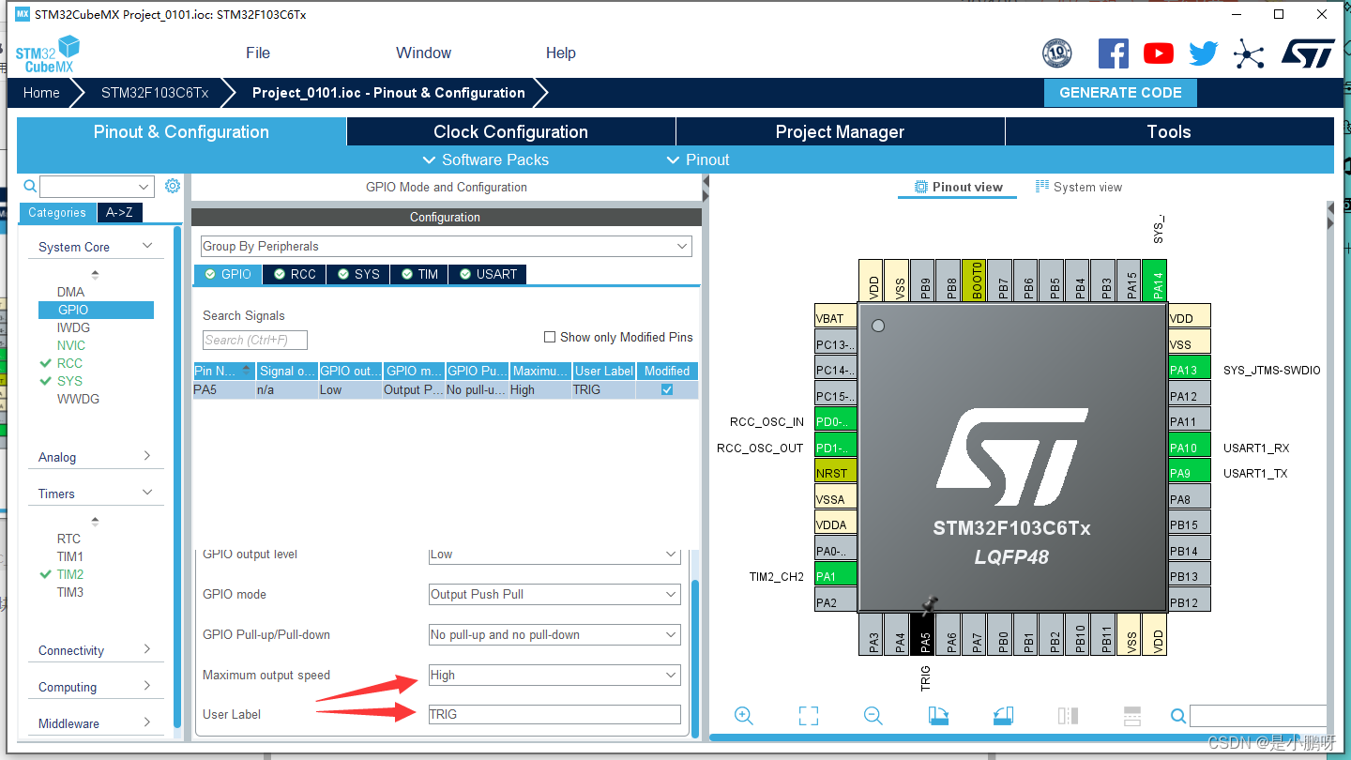The height and width of the screenshot is (760, 1351).
Task: Click pin search magnifier icon below chip
Action: 1178,717
